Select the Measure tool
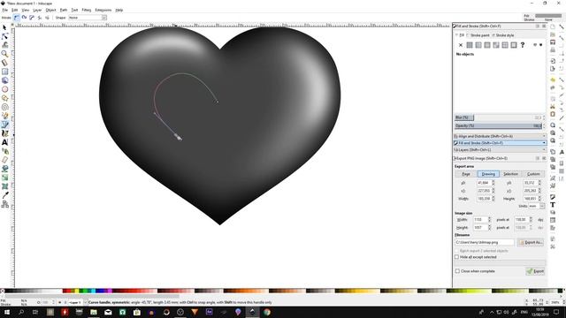 tap(4, 63)
